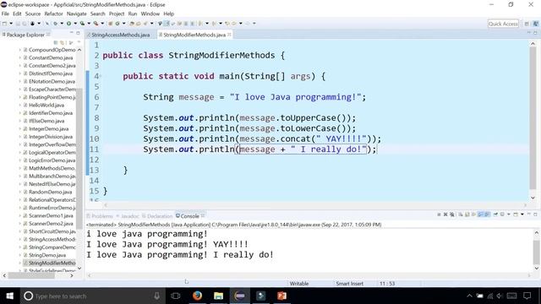Switch to the Javadoc tab
The width and height of the screenshot is (541, 304).
(128, 216)
